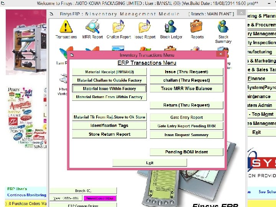The width and height of the screenshot is (276, 207).
Task: Select Material Issue Within Factory
Action: point(109,89)
